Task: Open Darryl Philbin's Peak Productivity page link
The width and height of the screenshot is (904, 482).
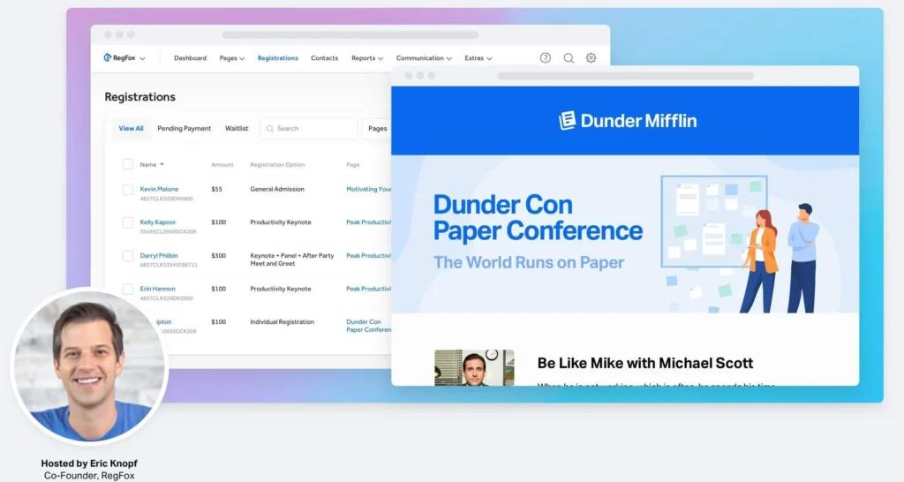Action: coord(368,255)
